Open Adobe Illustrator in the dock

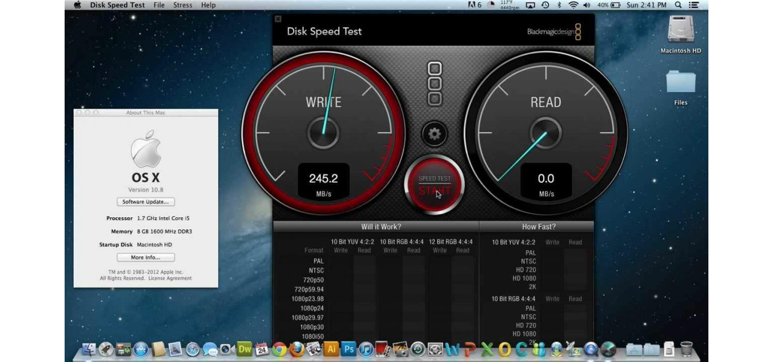pyautogui.click(x=331, y=348)
